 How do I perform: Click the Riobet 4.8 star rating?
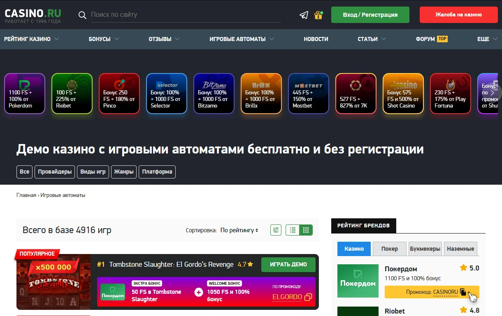point(469,310)
